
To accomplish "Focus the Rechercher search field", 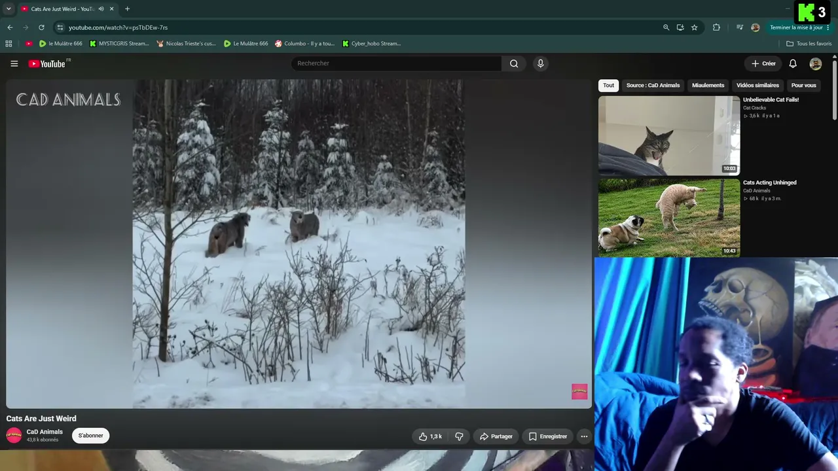I will coord(397,63).
